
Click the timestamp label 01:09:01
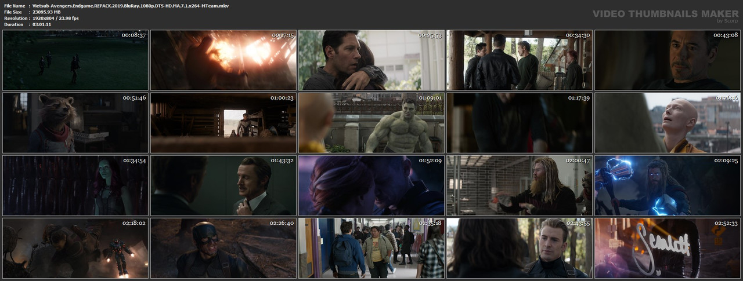tap(430, 97)
